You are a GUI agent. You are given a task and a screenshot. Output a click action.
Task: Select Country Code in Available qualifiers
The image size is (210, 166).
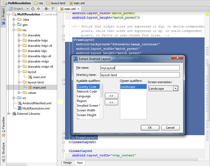[x=88, y=87]
